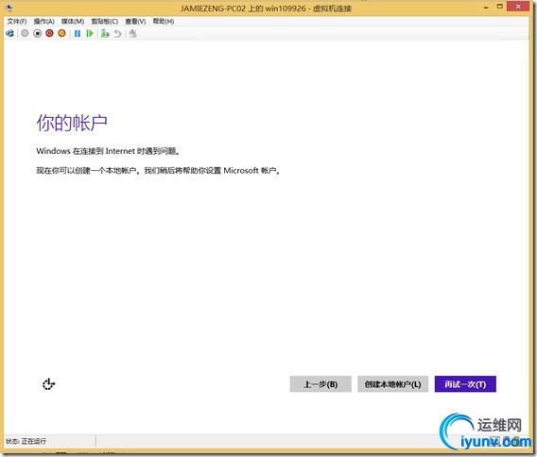The height and width of the screenshot is (457, 537).
Task: Send Ctrl+Alt+Del using the toolbar icon
Action: 10,34
